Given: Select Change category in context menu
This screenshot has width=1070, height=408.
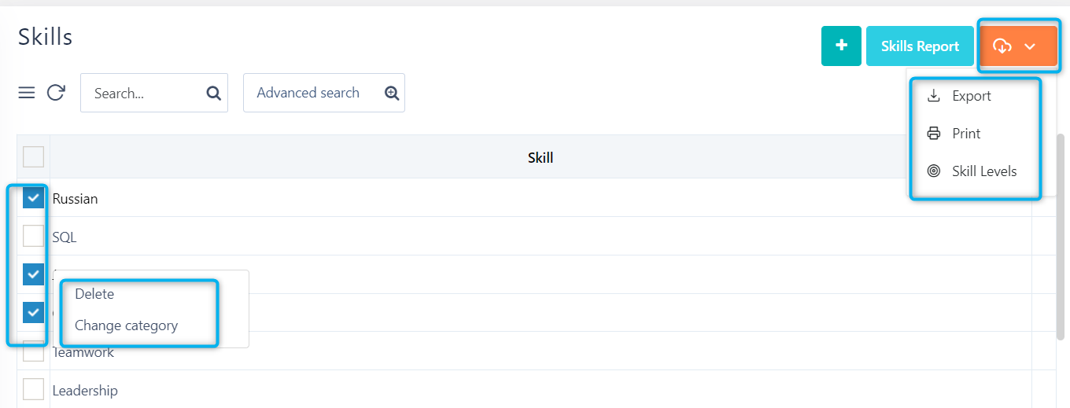Looking at the screenshot, I should tap(126, 325).
